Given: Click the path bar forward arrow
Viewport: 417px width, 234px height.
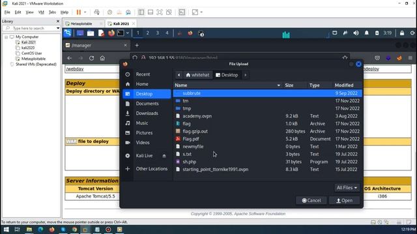Looking at the screenshot, I should click(x=246, y=75).
